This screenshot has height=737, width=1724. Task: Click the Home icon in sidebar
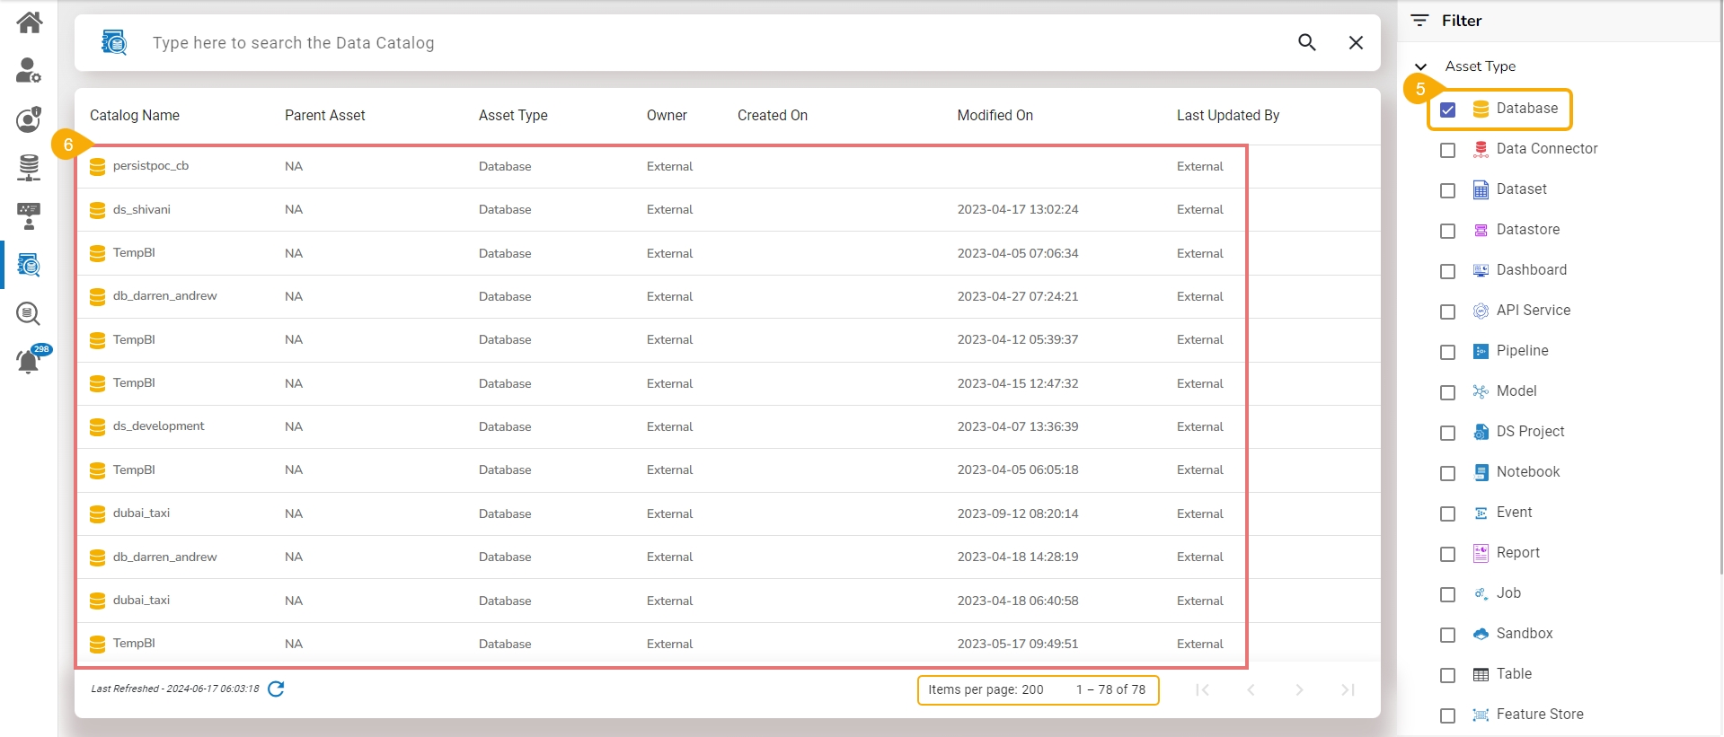click(x=29, y=22)
